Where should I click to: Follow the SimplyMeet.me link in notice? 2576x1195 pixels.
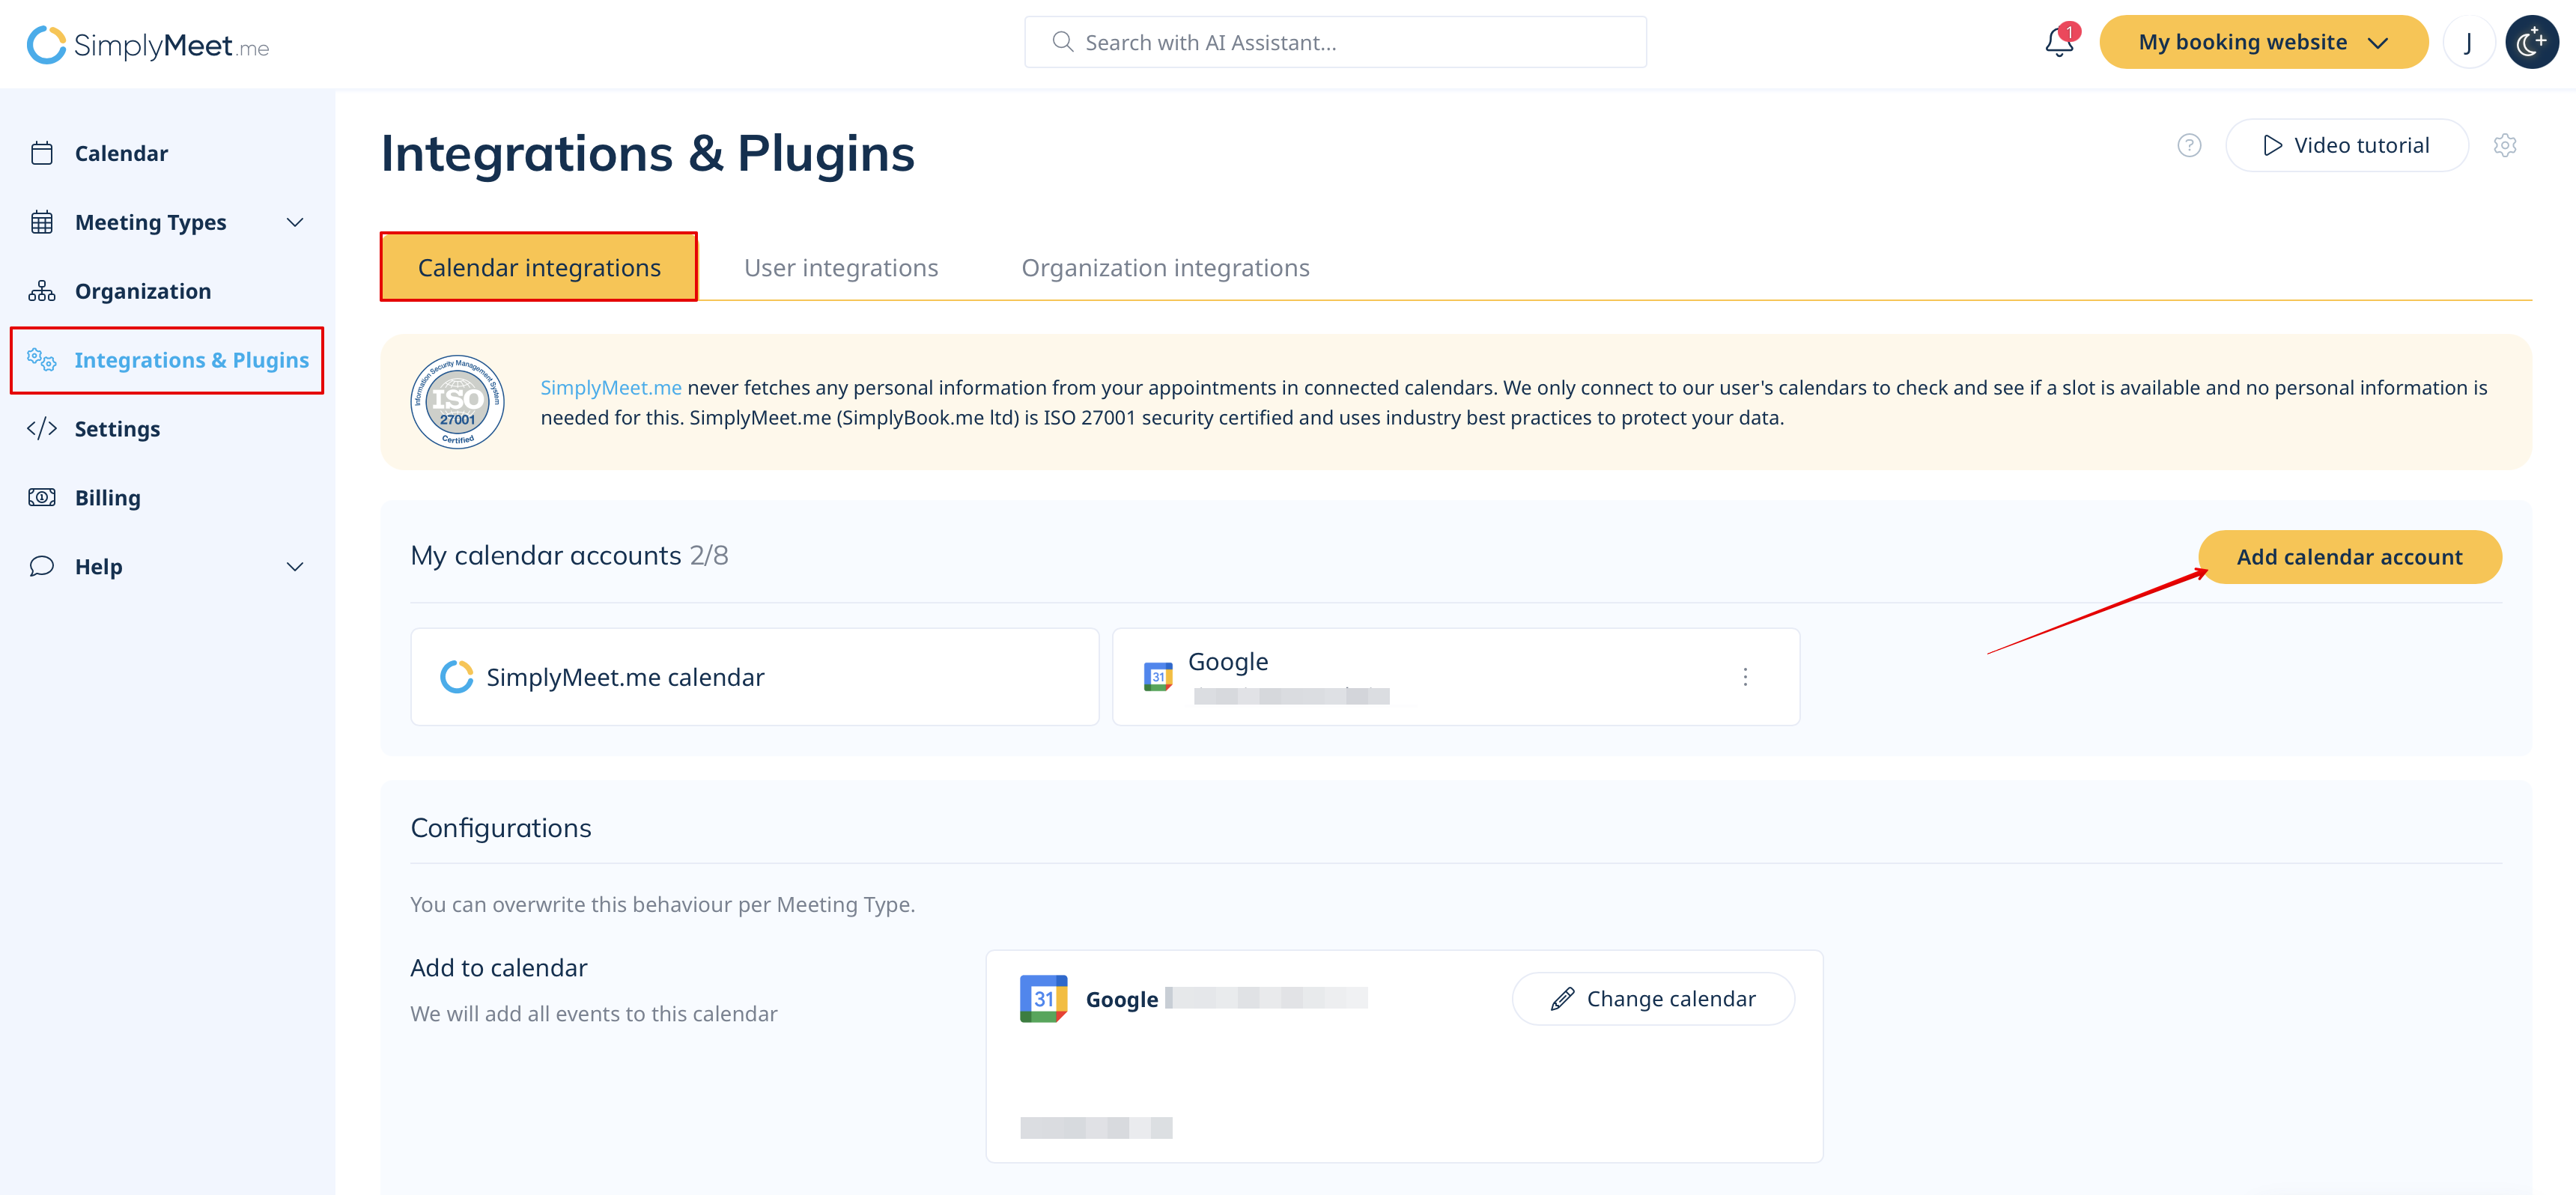click(x=610, y=388)
